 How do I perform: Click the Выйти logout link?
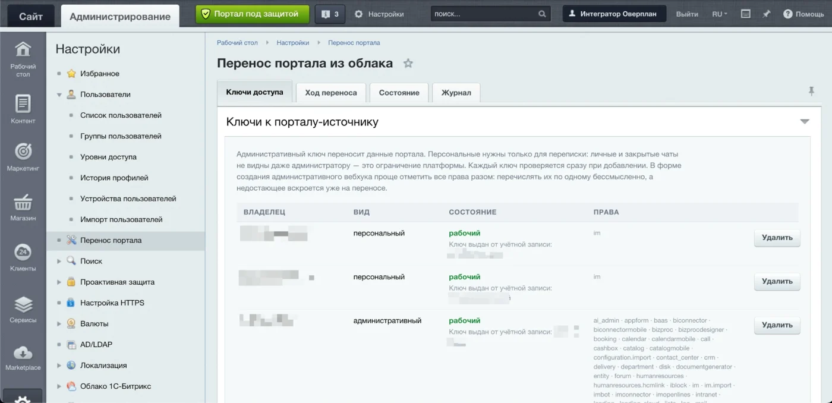(687, 14)
